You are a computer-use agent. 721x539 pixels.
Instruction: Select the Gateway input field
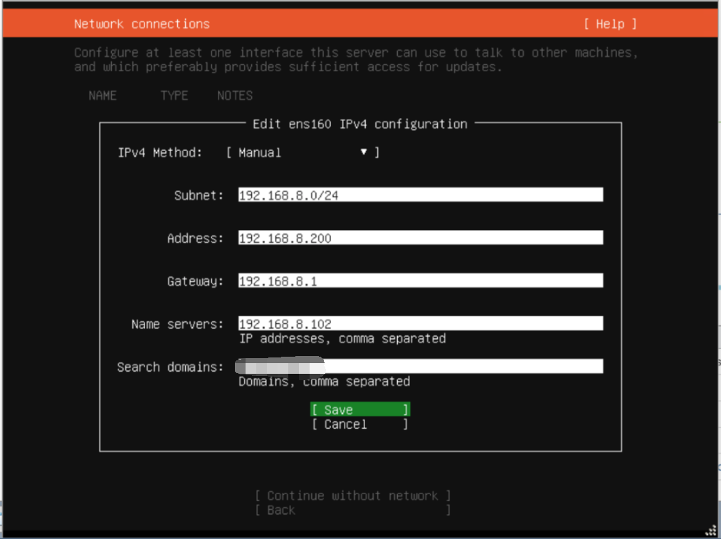[x=420, y=281]
